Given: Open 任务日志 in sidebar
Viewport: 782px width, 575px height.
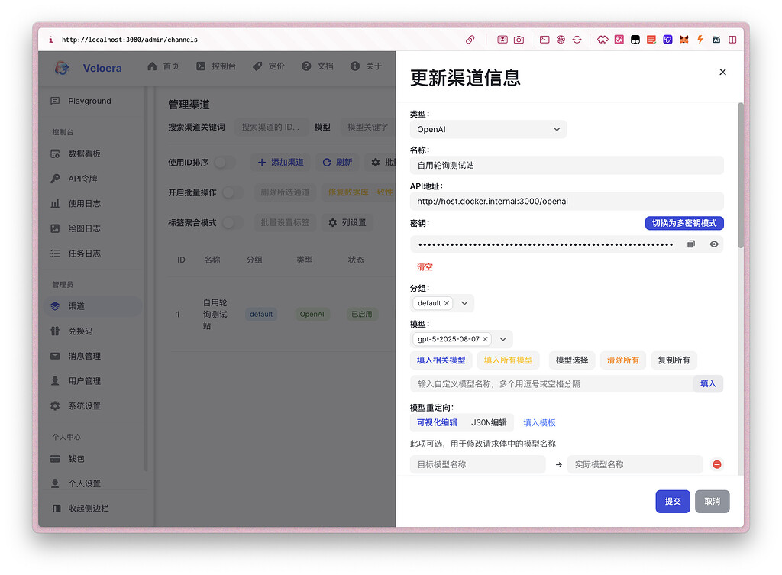Looking at the screenshot, I should tap(84, 254).
